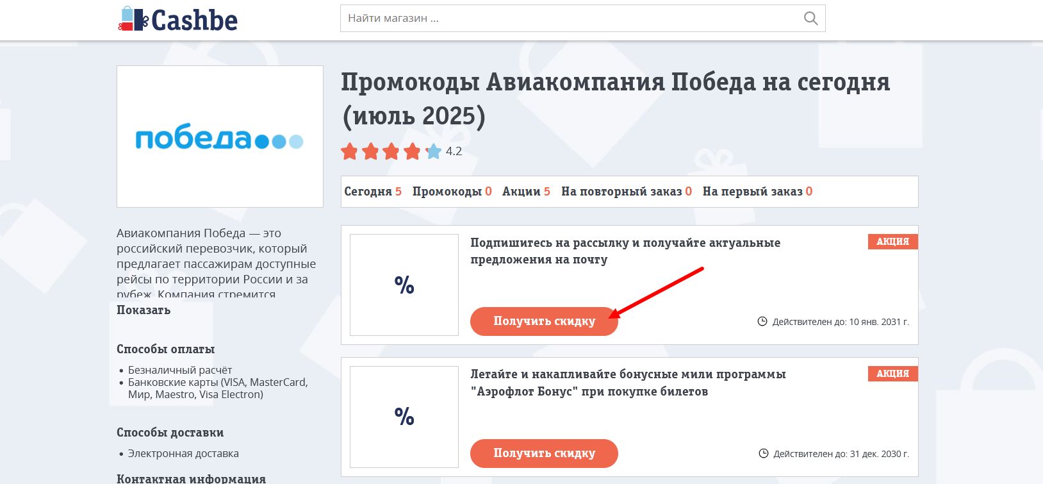Click the rating value '4.2'

pos(454,151)
